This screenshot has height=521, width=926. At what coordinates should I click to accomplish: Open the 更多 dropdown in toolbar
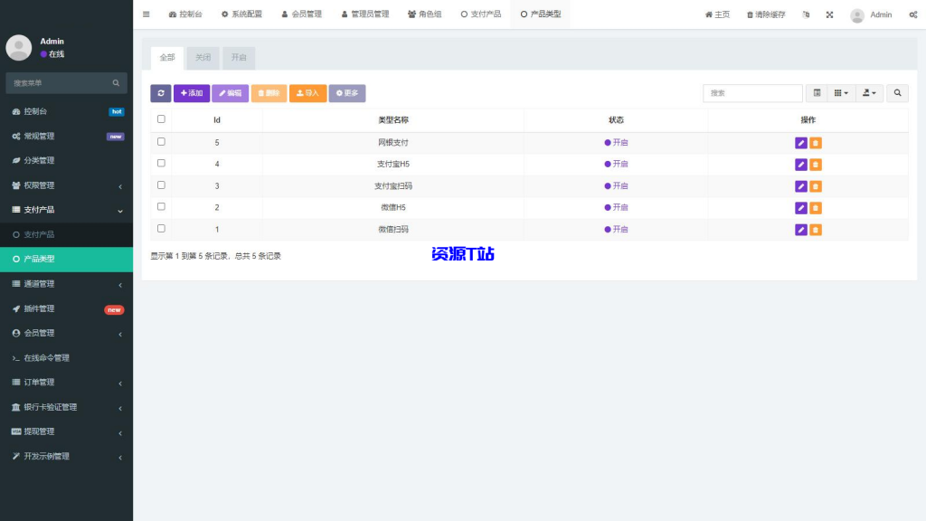click(347, 93)
